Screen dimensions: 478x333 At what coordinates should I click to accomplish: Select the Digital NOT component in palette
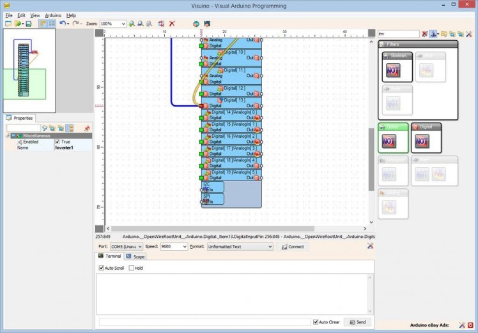(422, 140)
